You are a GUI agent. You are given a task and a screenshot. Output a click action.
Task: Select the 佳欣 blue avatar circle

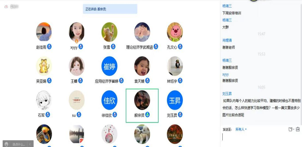[x=109, y=100]
